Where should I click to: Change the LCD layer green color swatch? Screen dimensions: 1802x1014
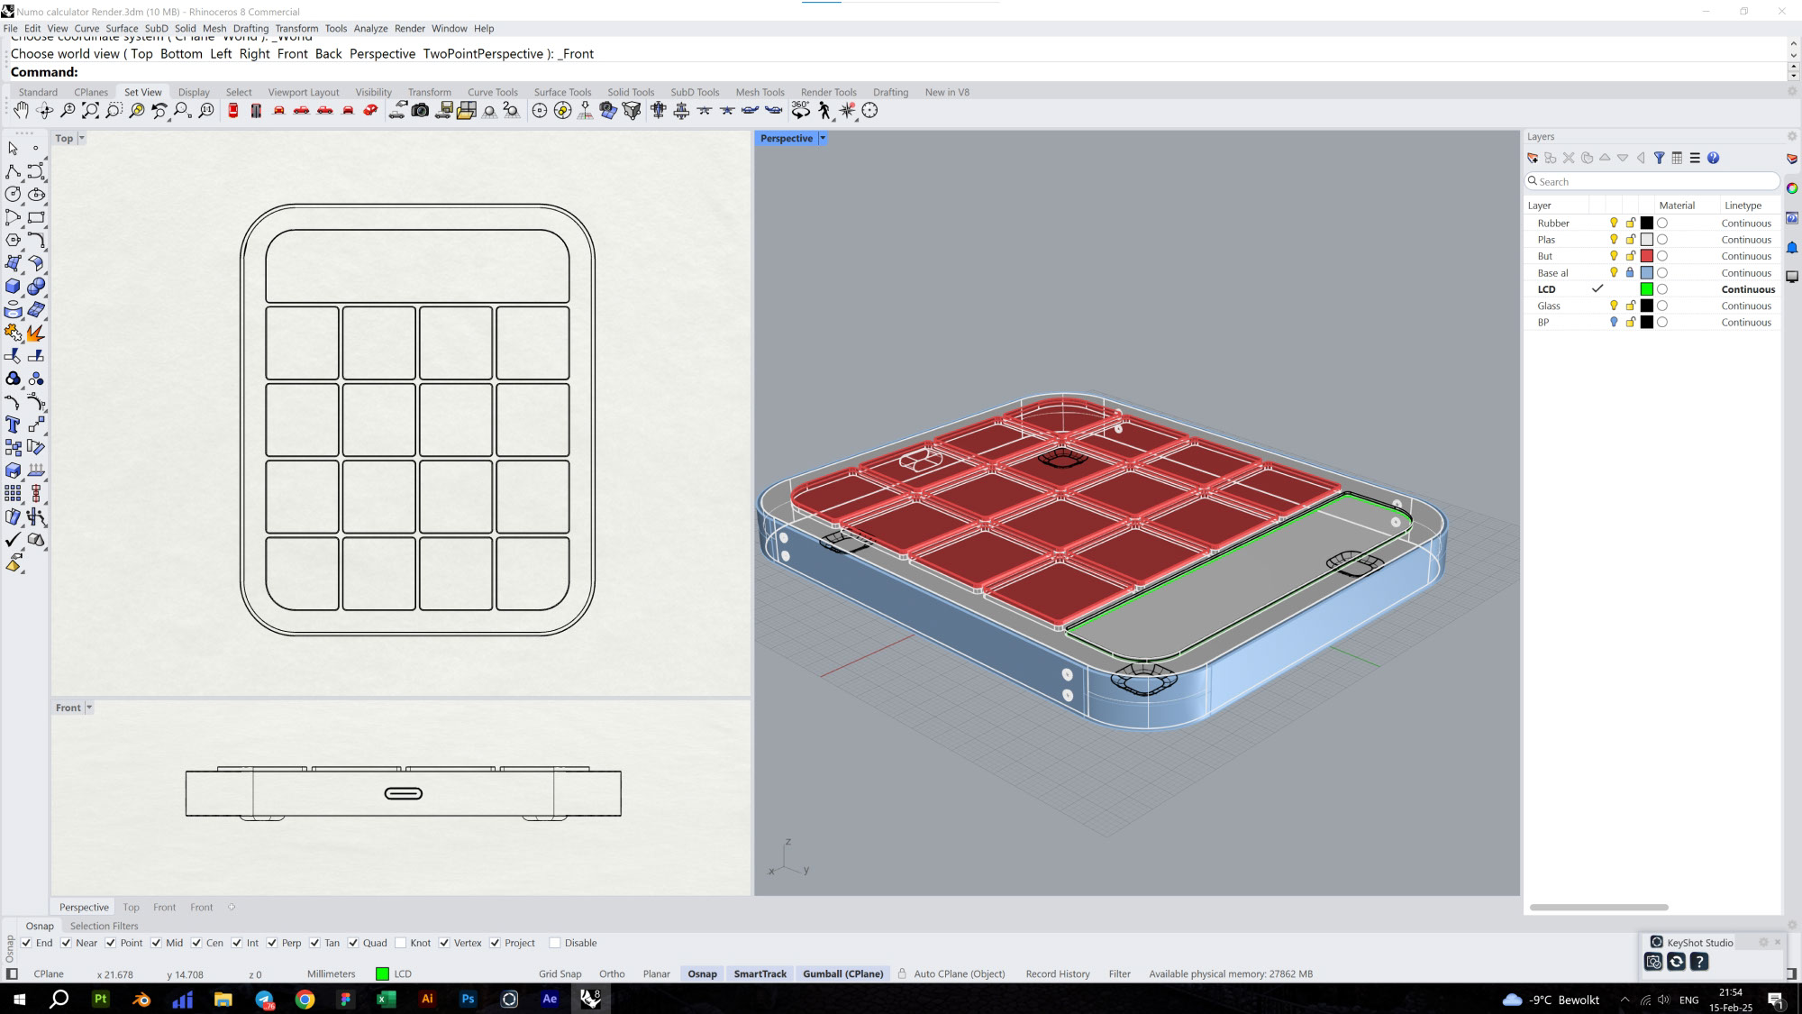pyautogui.click(x=1647, y=288)
